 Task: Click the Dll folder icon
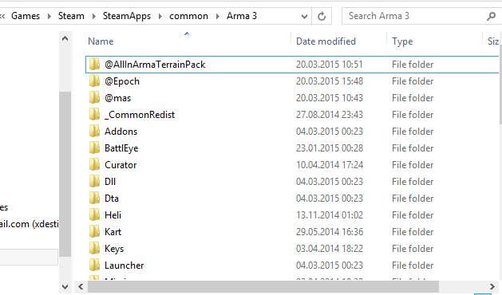[94, 182]
